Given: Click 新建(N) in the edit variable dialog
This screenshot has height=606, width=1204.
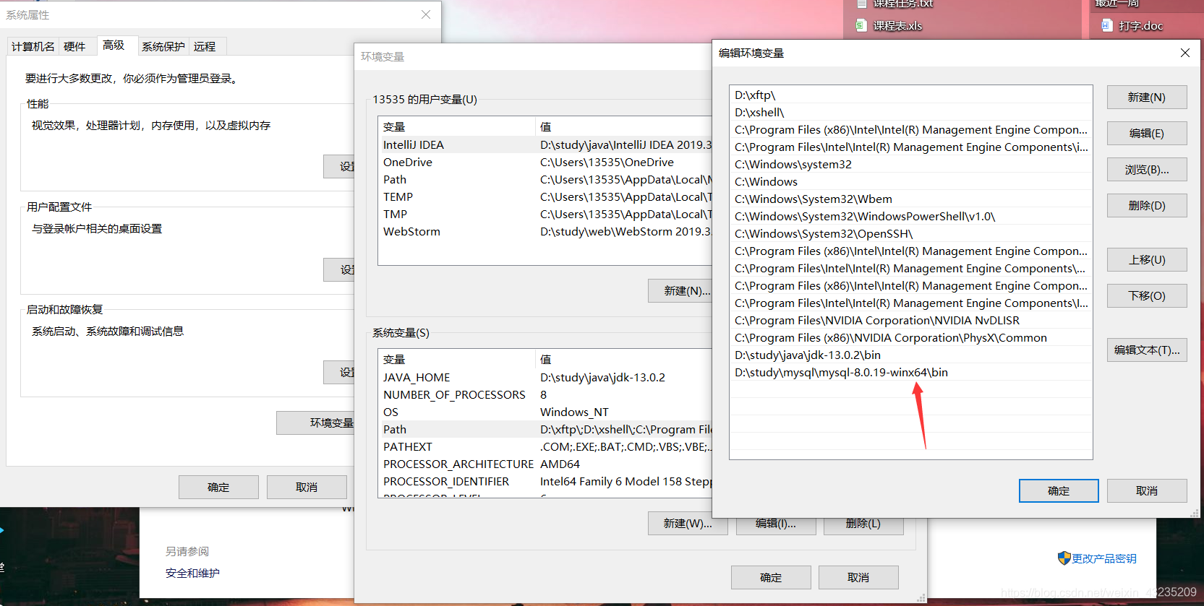Looking at the screenshot, I should point(1147,98).
